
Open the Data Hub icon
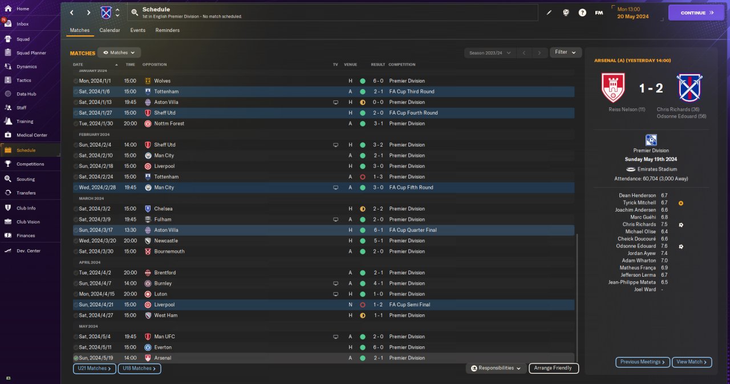pyautogui.click(x=8, y=94)
